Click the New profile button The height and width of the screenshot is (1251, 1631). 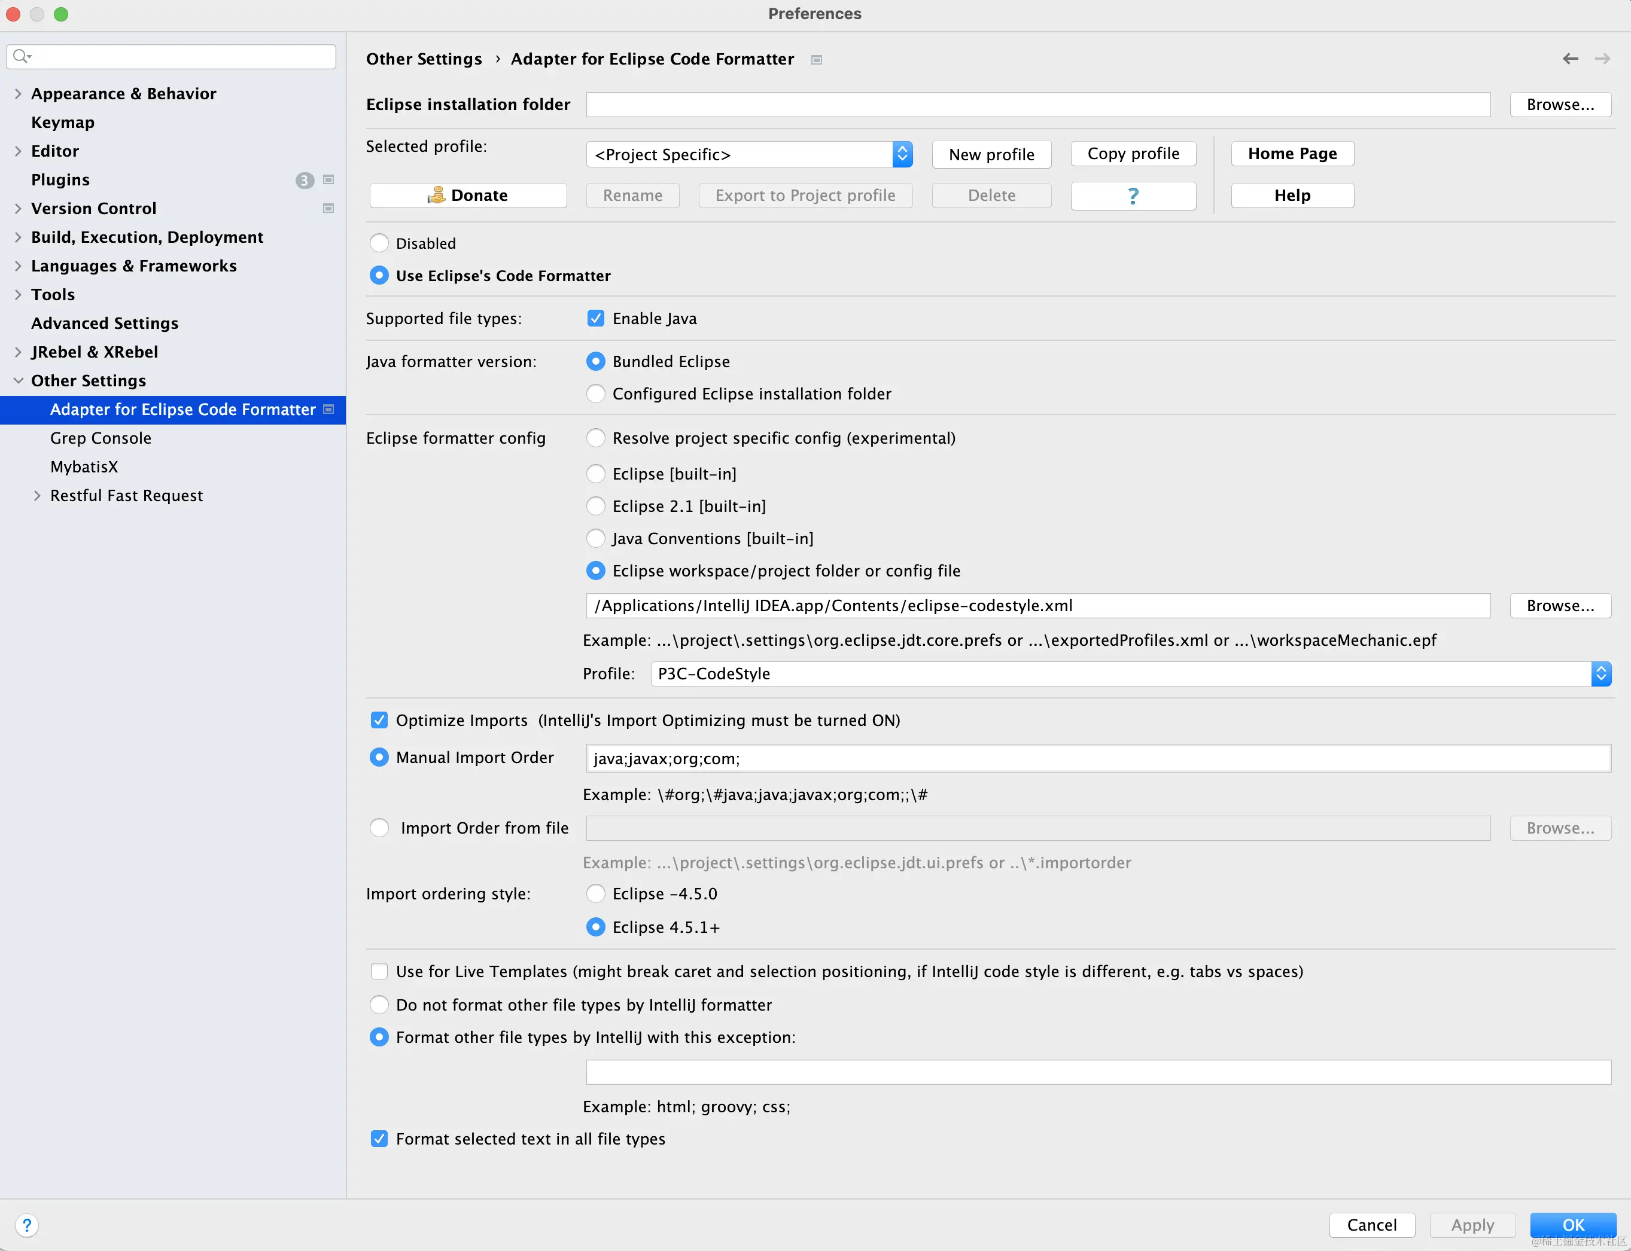pyautogui.click(x=992, y=154)
